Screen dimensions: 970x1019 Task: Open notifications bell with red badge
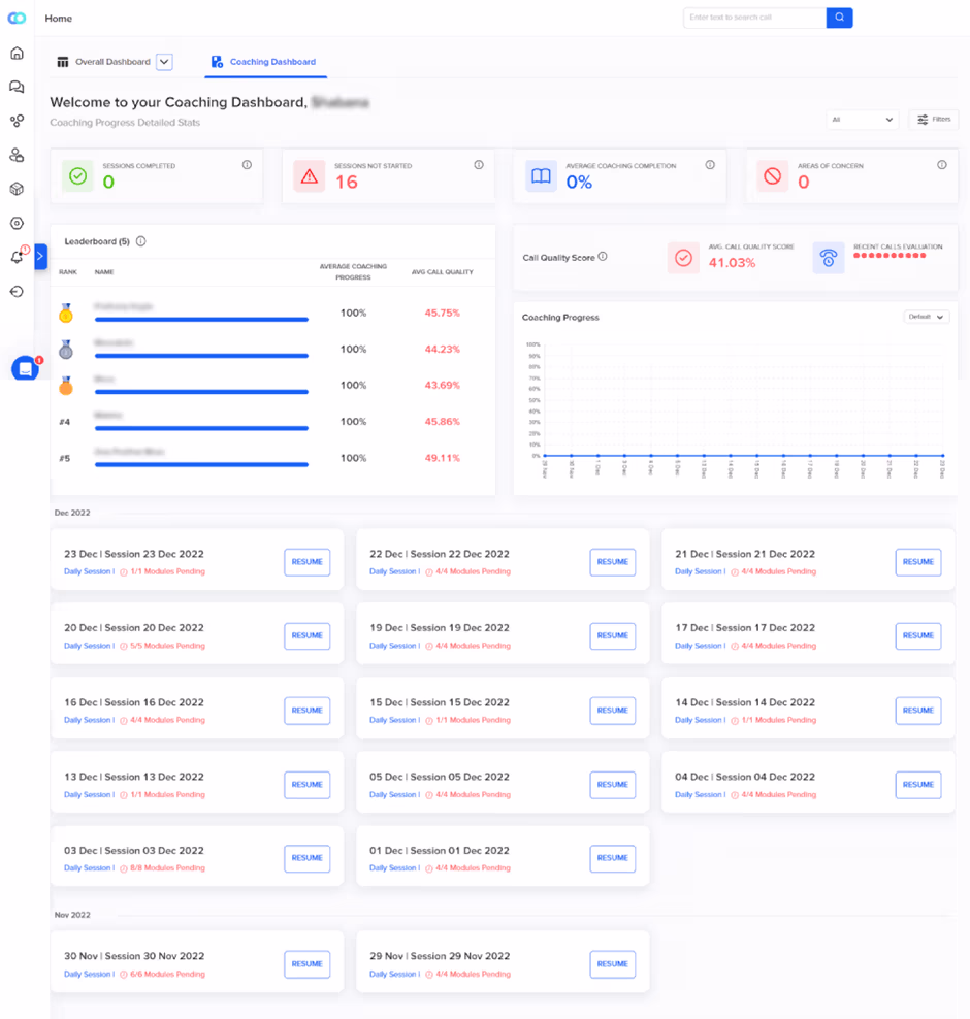[x=19, y=256]
